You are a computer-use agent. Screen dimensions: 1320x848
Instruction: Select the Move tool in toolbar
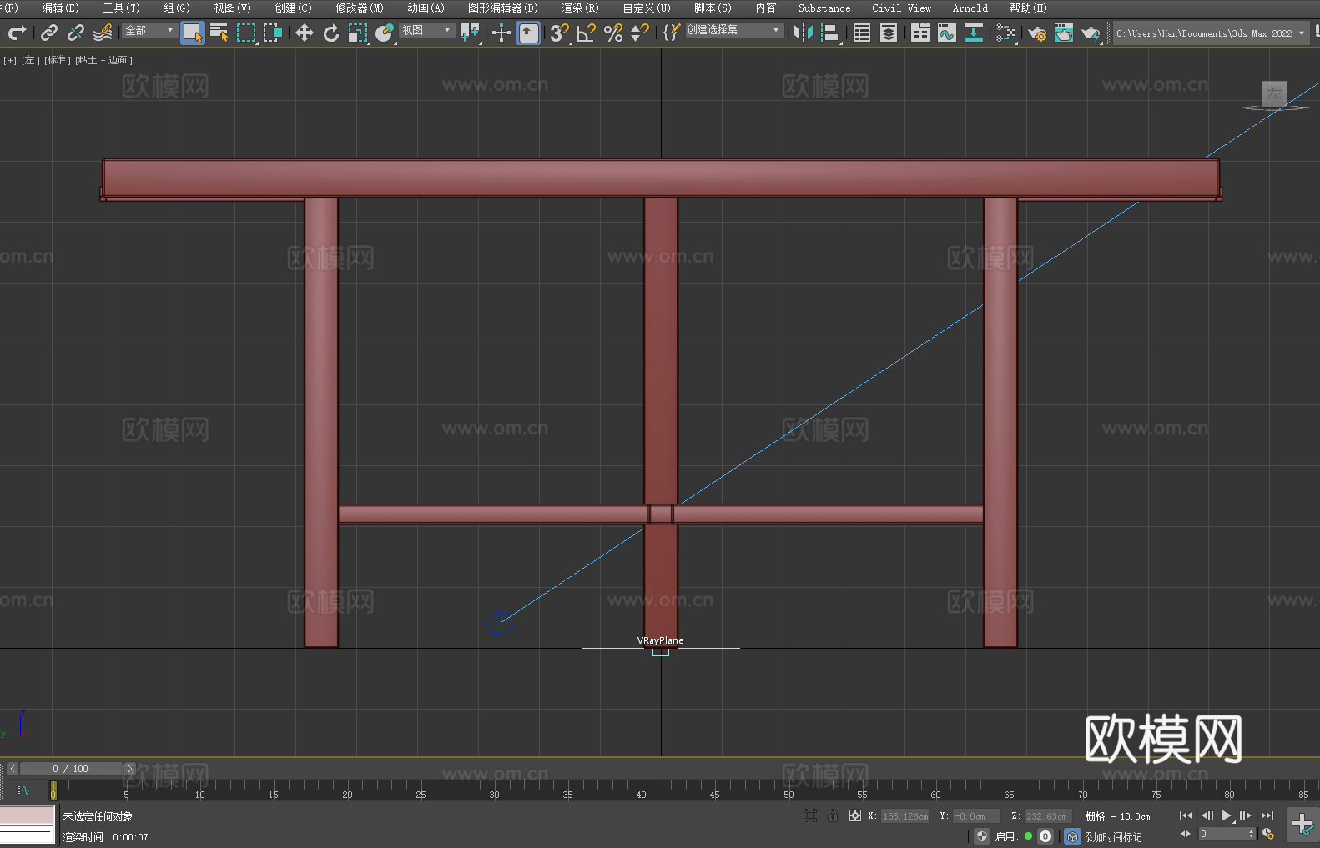305,33
